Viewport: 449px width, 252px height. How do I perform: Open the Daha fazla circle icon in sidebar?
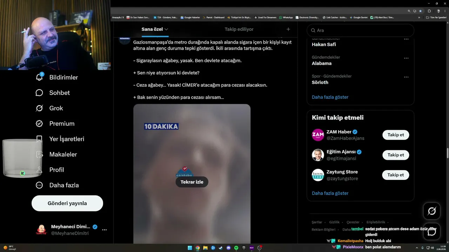(39, 185)
